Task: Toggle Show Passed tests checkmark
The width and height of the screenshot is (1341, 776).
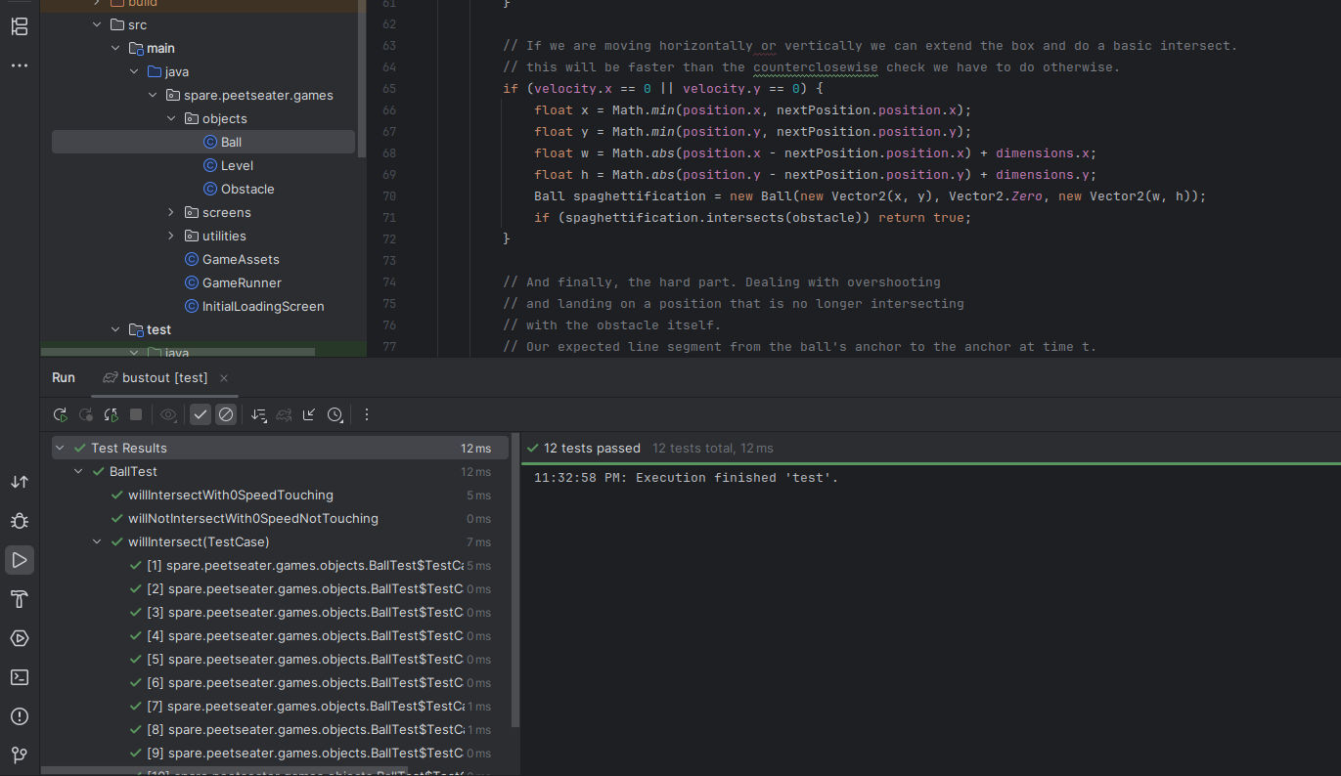Action: coord(201,415)
